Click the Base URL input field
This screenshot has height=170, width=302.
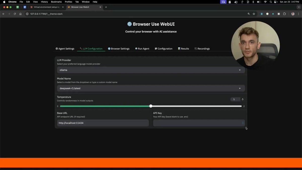(103, 123)
